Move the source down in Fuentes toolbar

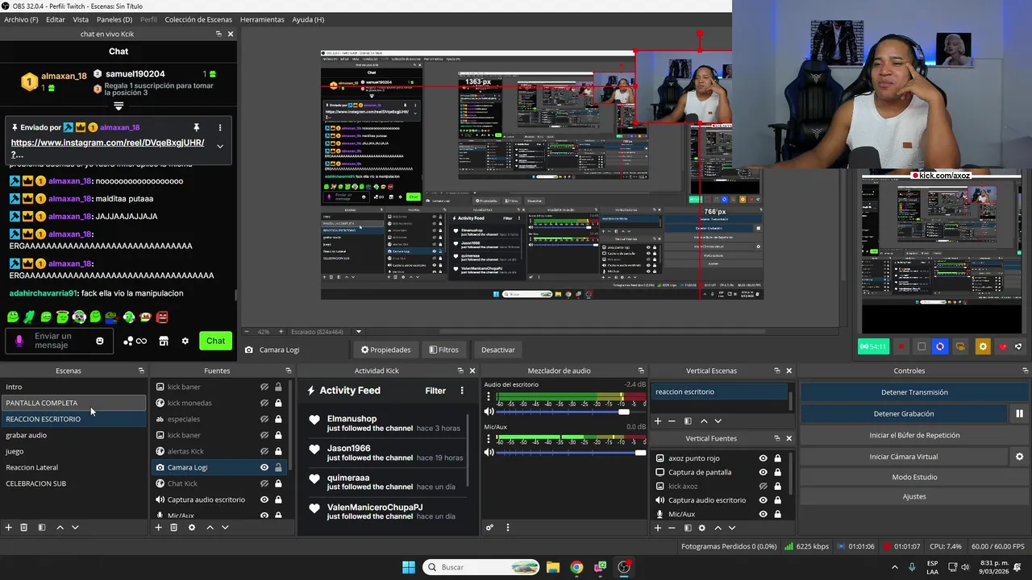coord(225,528)
